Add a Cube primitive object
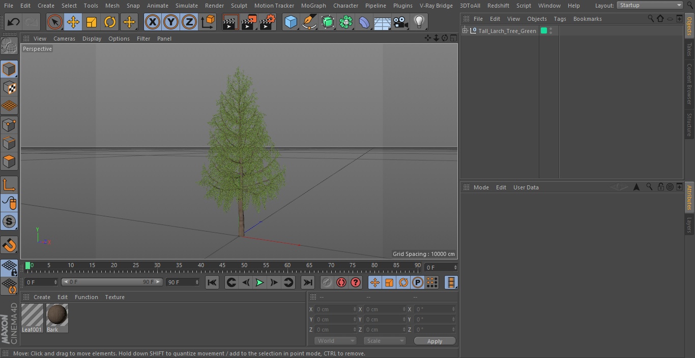The width and height of the screenshot is (695, 358). pyautogui.click(x=291, y=22)
